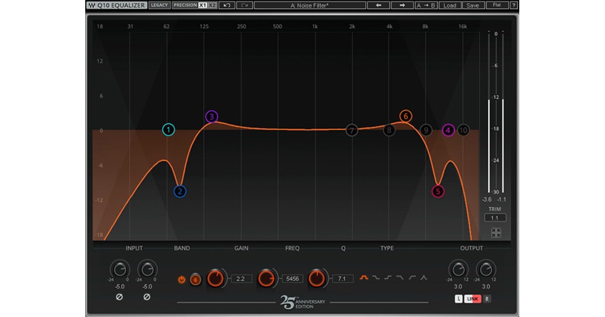
Task: Click the -1.1 peak meter readout
Action: [502, 199]
